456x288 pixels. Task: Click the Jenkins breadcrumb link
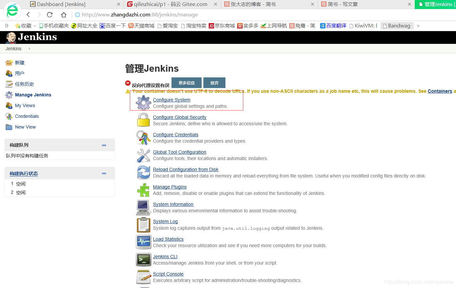(x=13, y=49)
